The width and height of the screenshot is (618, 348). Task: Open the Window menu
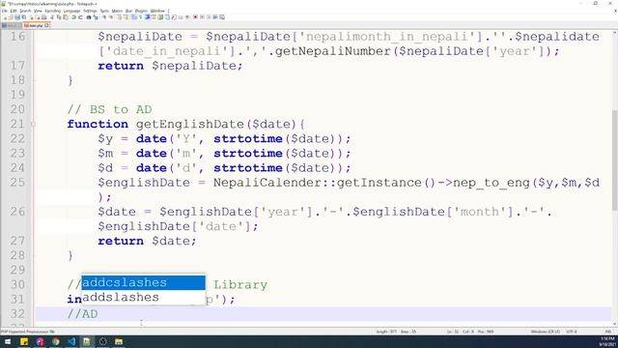click(157, 11)
